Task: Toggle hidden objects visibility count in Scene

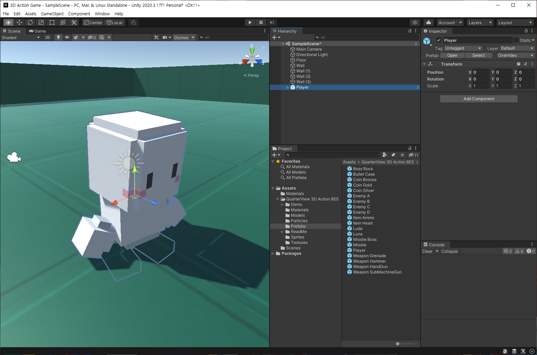Action: (x=92, y=37)
